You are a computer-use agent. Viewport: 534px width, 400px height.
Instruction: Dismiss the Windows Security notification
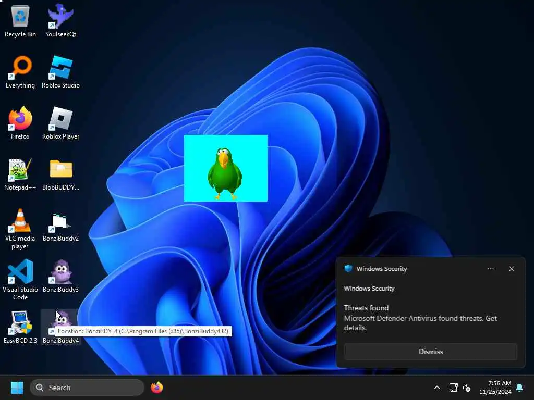pyautogui.click(x=430, y=352)
